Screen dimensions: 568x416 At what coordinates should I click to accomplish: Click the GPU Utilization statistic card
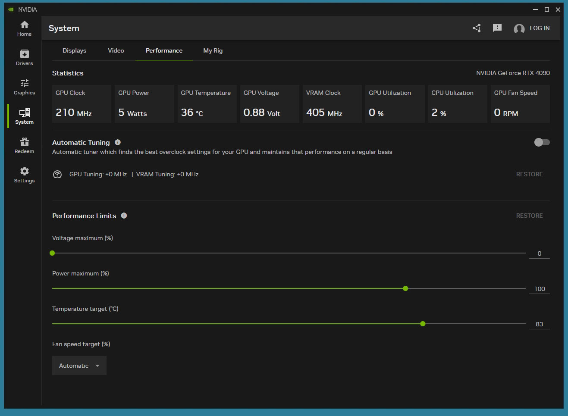click(x=395, y=104)
